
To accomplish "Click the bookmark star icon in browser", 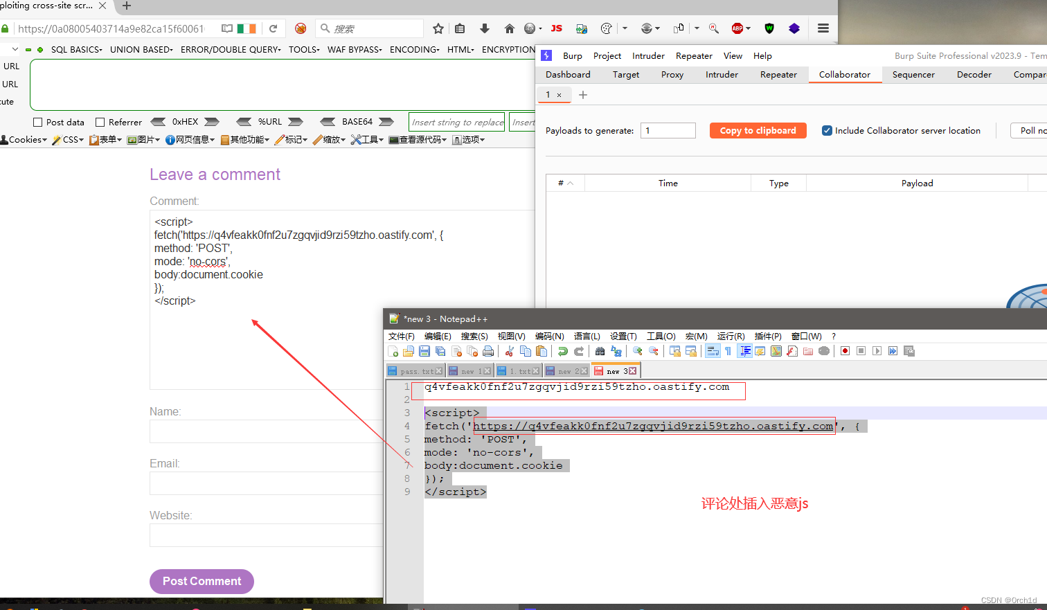I will point(438,28).
